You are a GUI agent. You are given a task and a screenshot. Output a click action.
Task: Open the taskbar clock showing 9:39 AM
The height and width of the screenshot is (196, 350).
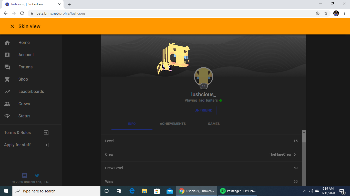coord(328,191)
